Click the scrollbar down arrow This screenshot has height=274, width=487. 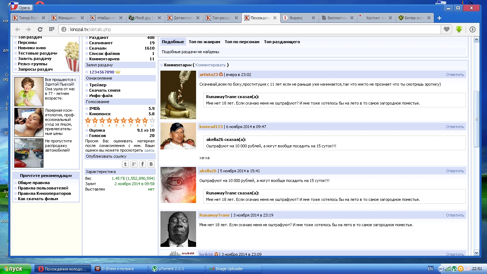coord(477,253)
